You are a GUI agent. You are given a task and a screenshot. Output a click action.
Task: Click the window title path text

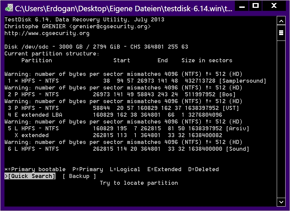coord(124,9)
